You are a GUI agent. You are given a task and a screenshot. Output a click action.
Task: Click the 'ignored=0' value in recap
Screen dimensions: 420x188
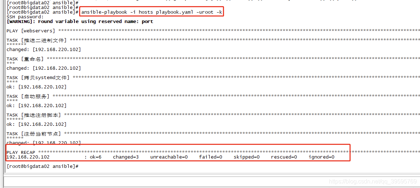321,157
